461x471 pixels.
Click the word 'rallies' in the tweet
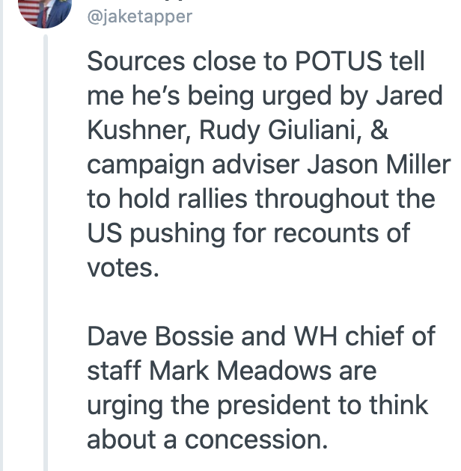pos(213,199)
